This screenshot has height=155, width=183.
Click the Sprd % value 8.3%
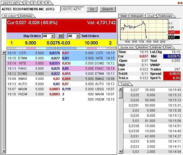[172, 78]
